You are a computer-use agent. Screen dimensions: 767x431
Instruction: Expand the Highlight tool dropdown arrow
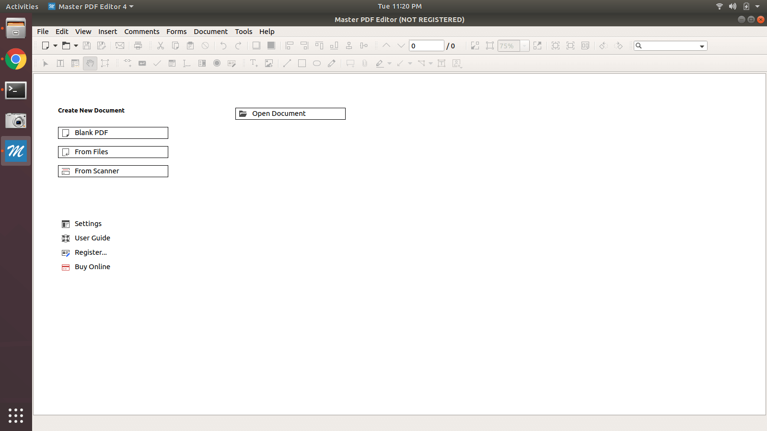389,63
